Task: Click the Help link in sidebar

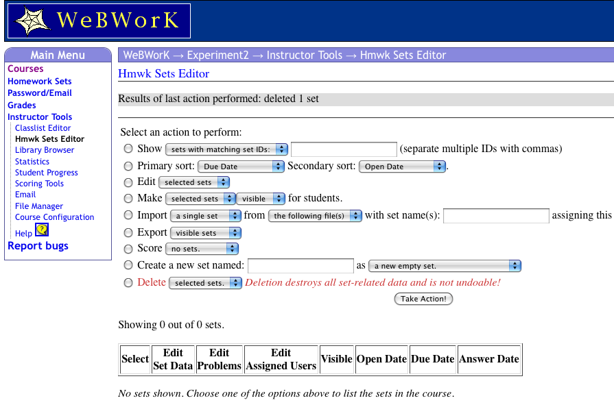Action: click(23, 234)
